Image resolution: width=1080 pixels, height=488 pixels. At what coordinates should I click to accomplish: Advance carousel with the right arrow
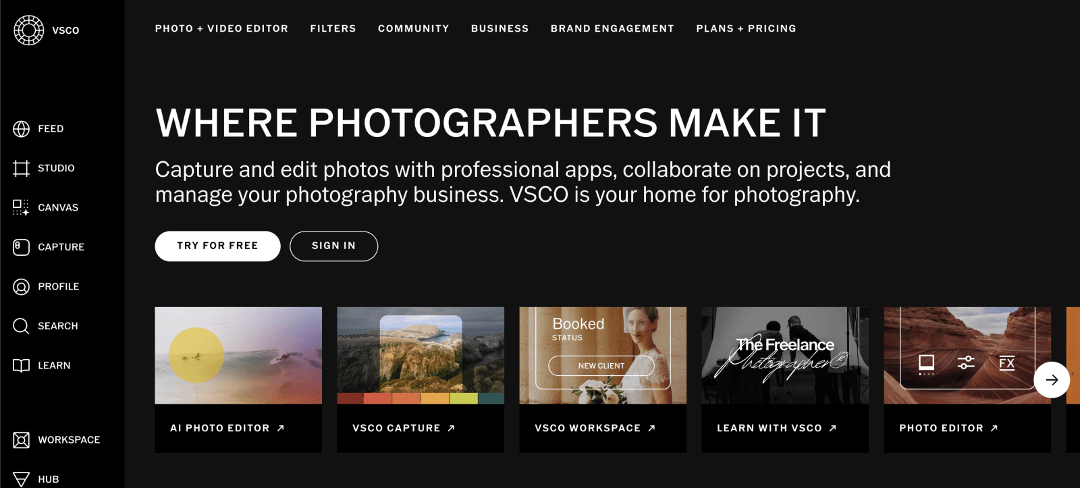(1052, 380)
